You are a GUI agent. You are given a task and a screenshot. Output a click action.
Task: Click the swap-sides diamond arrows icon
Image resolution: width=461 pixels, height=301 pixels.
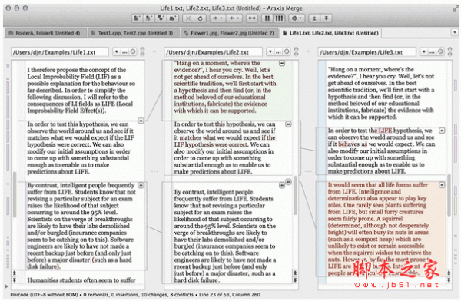point(252,18)
